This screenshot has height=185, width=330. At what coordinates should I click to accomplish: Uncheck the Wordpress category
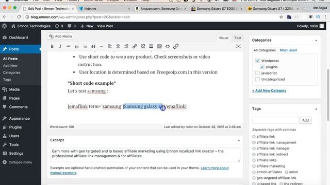coord(257,61)
